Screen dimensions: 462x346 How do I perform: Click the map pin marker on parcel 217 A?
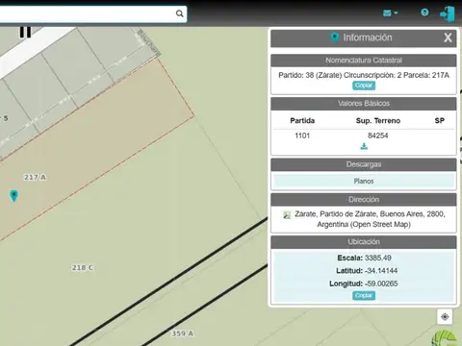(x=13, y=195)
